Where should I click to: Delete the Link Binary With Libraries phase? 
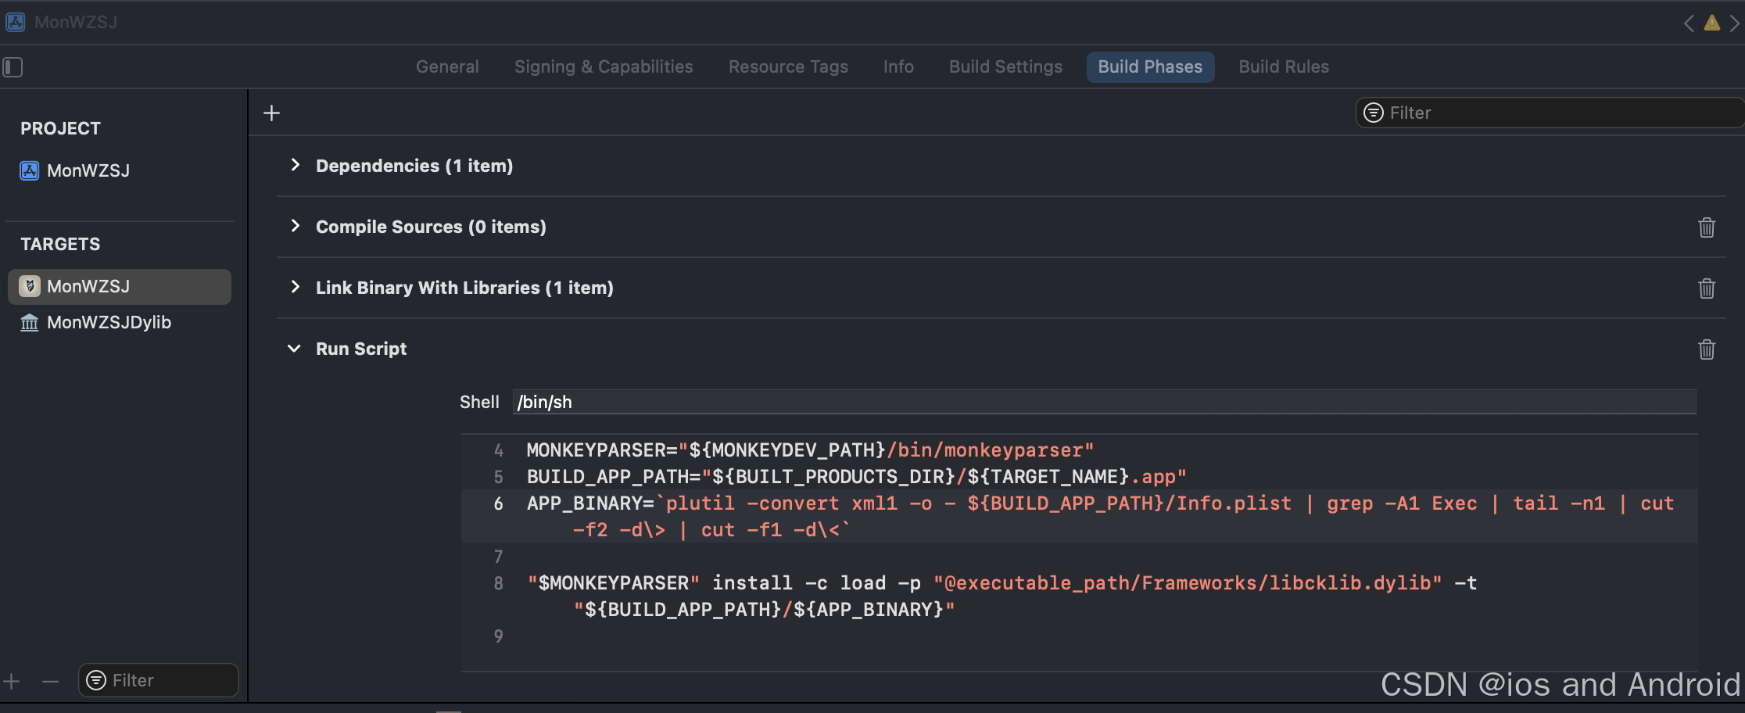click(1707, 288)
